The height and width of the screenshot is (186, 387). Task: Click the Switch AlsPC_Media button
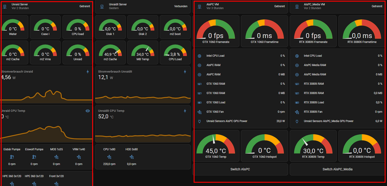(x=337, y=169)
